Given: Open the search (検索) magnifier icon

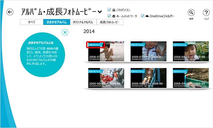Looking at the screenshot, I should 191,12.
